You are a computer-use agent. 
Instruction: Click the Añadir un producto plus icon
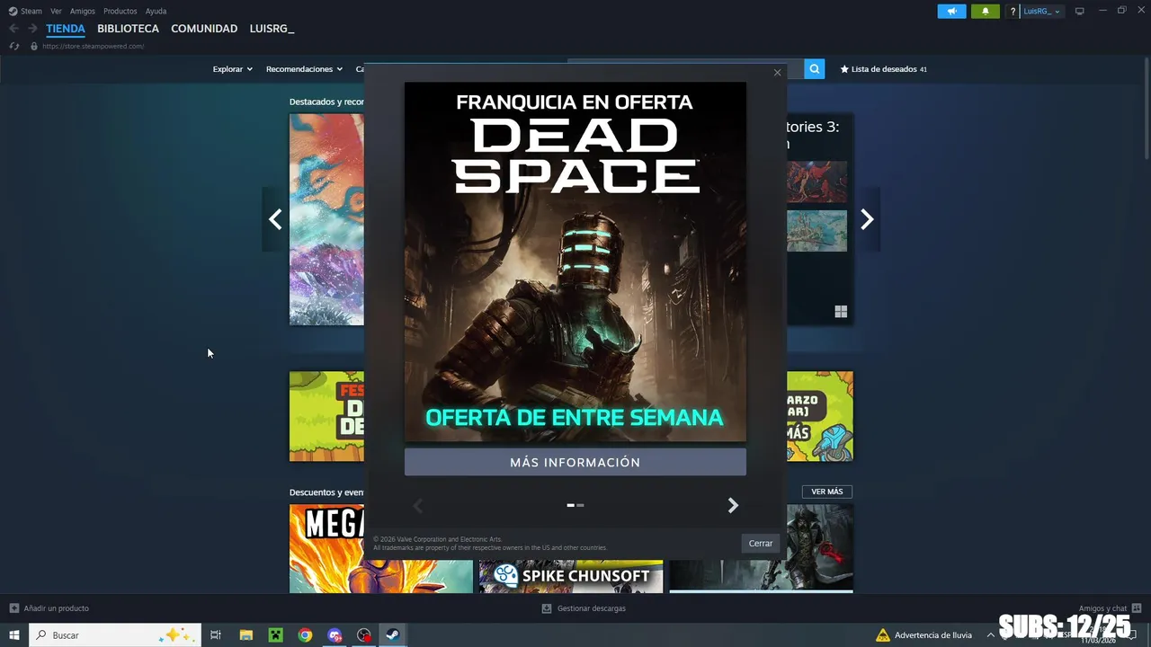pos(13,608)
